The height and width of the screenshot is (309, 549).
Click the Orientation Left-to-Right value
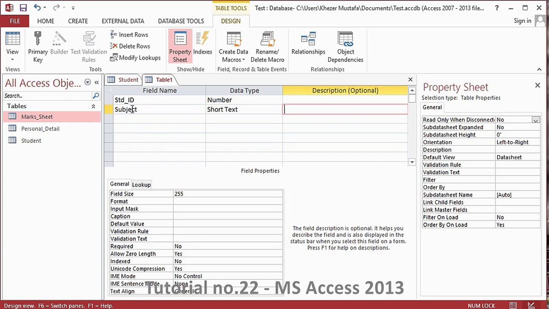pos(518,142)
